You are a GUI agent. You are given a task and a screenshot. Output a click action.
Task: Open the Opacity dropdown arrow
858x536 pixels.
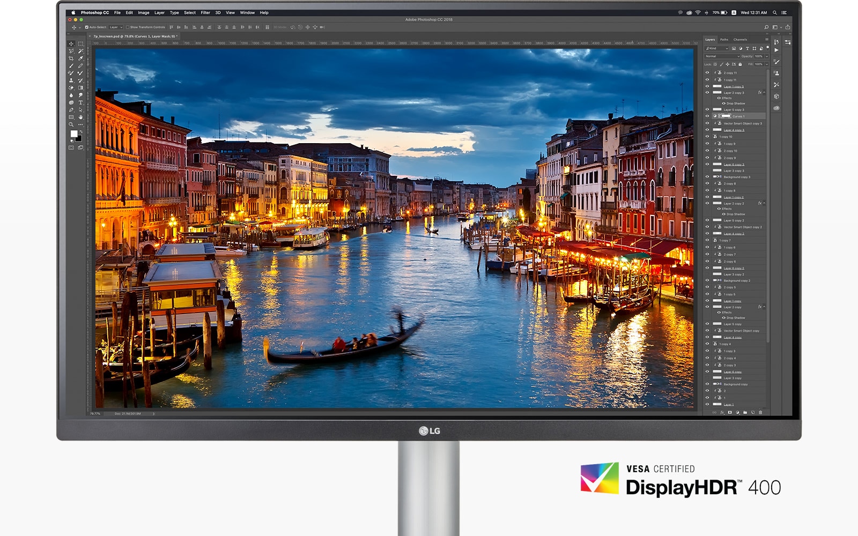[767, 56]
